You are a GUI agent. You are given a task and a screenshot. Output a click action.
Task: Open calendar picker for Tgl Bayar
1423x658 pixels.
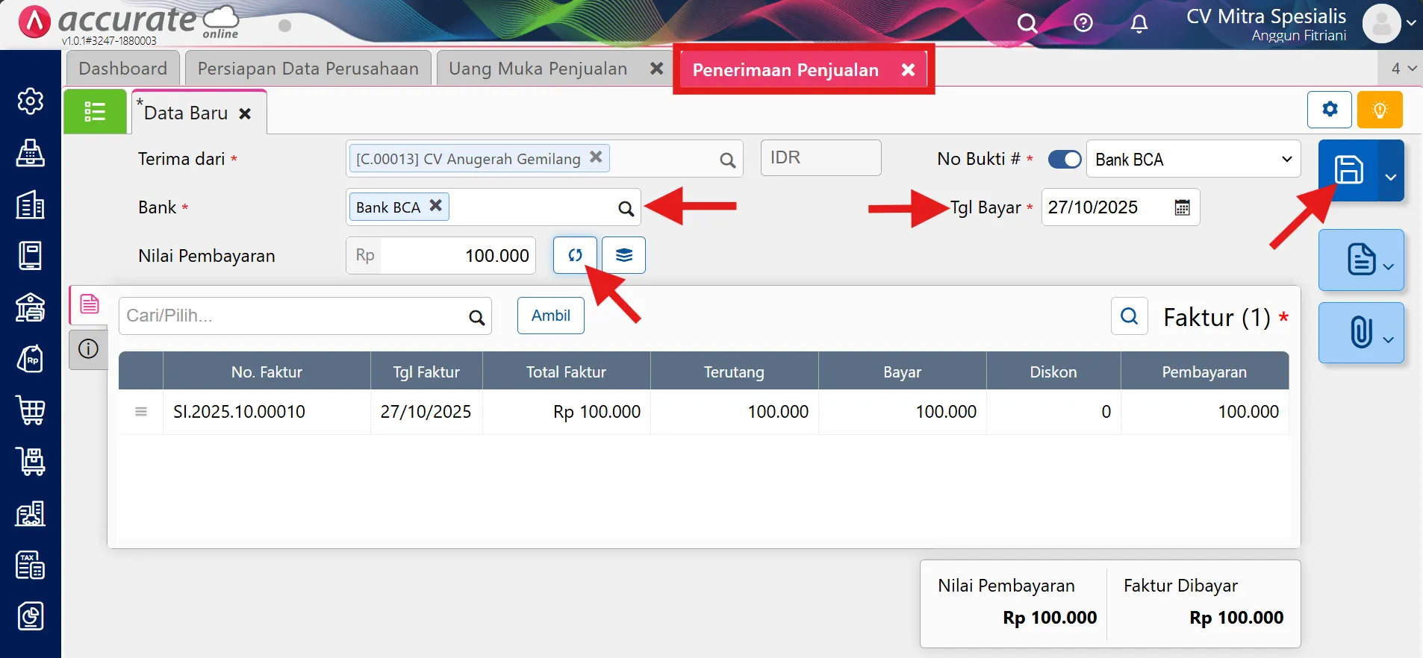(x=1182, y=207)
